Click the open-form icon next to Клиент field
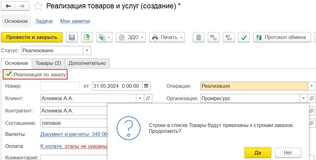Image resolution: width=316 pixels, height=160 pixels. [148, 98]
